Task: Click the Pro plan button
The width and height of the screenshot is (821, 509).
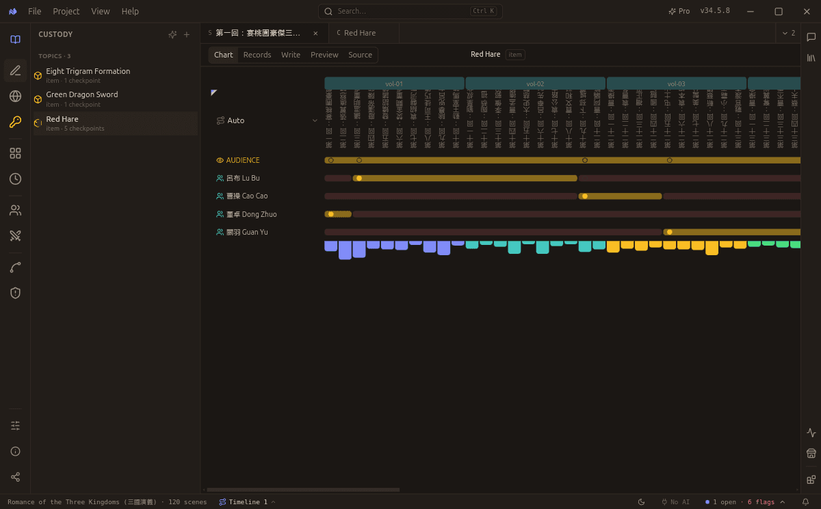Action: coord(679,11)
